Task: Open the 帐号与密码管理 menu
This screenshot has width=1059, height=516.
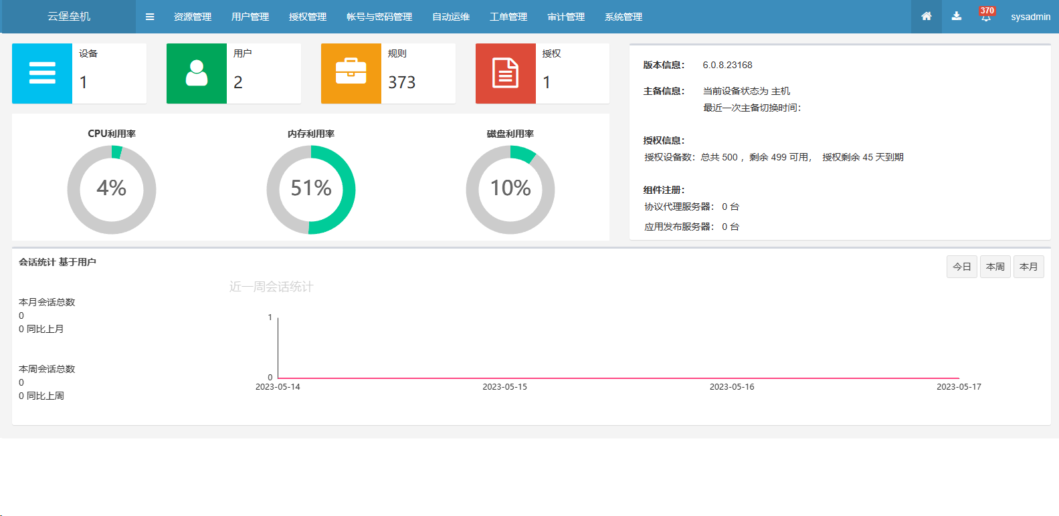Action: pos(379,17)
